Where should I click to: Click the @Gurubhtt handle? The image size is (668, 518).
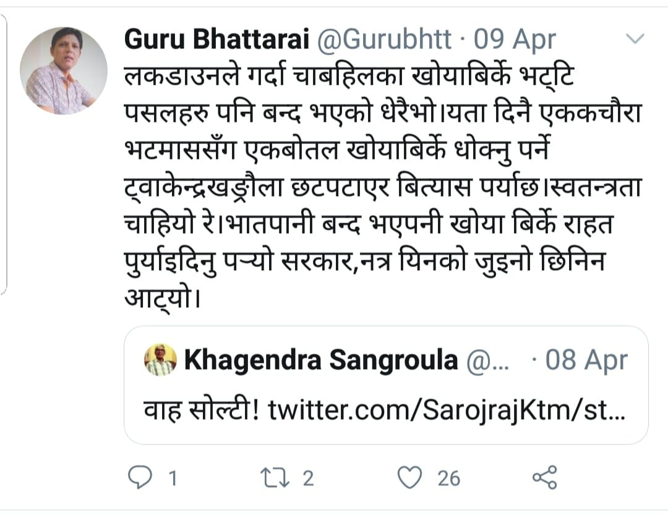tap(385, 40)
